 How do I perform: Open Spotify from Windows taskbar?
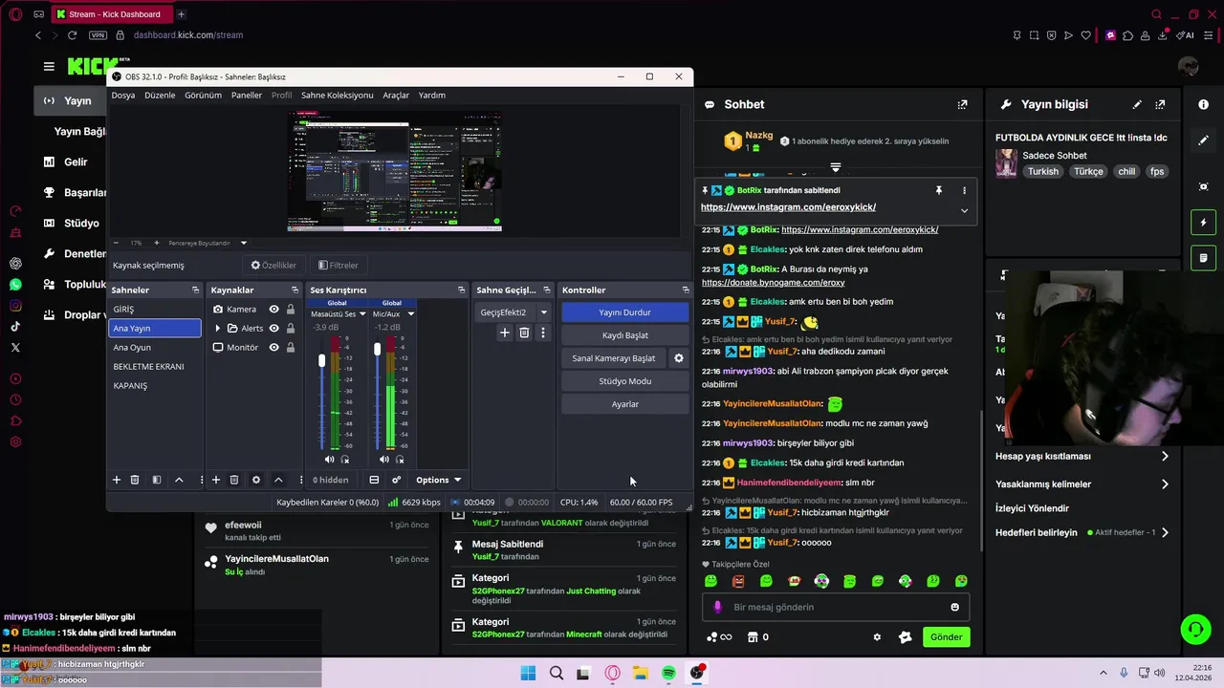point(668,674)
